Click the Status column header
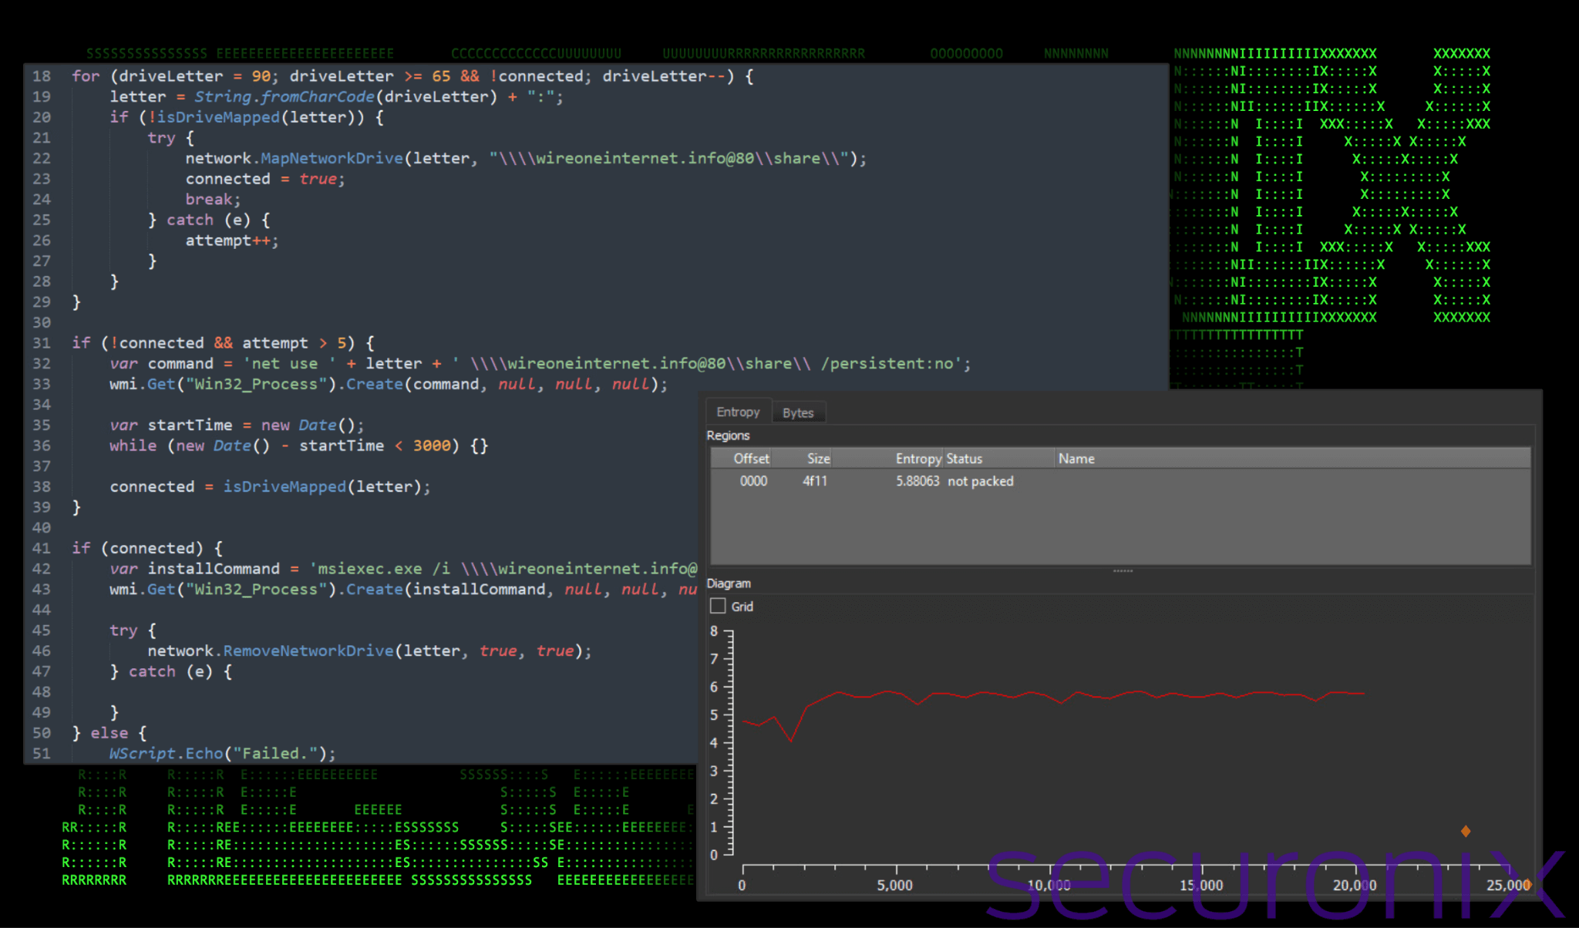Viewport: 1579px width, 928px height. pos(965,459)
